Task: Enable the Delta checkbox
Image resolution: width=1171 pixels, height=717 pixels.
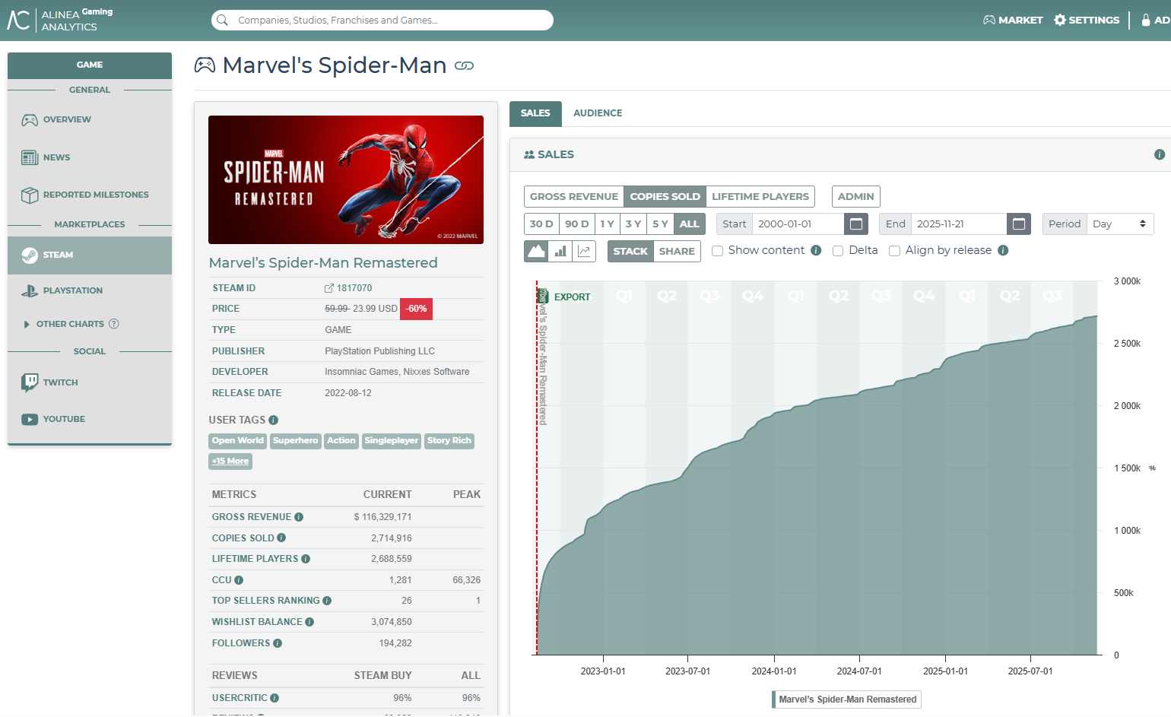Action: [838, 250]
